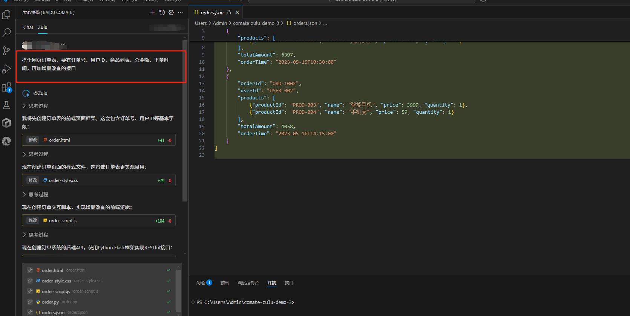630x316 pixels.
Task: Switch to the Zulu tab
Action: tap(43, 27)
